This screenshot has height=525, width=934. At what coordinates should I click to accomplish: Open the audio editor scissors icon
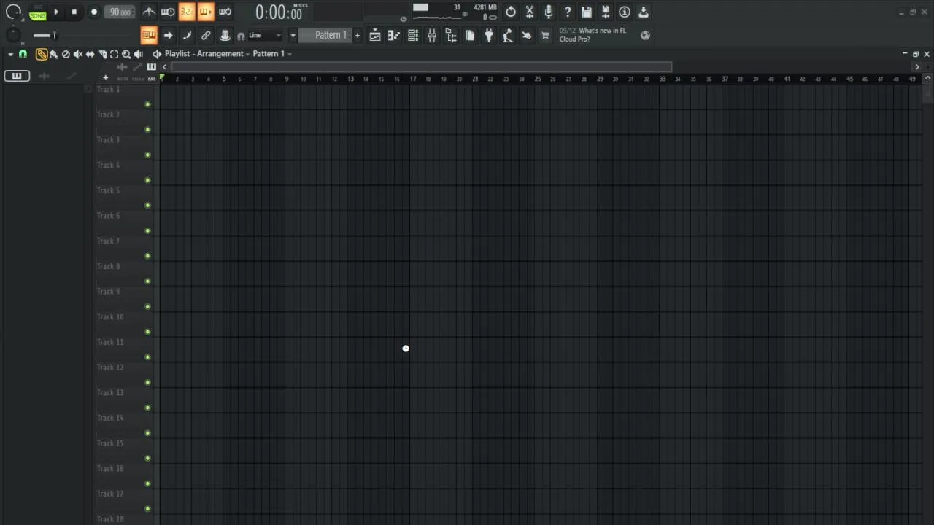pos(530,12)
